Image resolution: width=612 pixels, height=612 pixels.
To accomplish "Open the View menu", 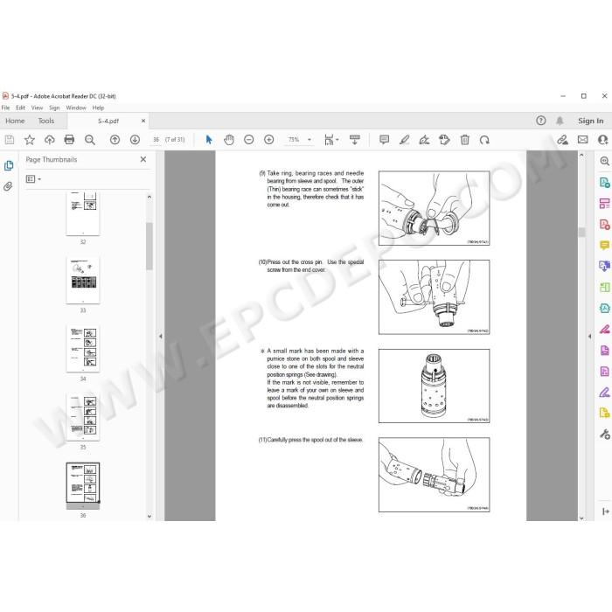I will coord(37,108).
